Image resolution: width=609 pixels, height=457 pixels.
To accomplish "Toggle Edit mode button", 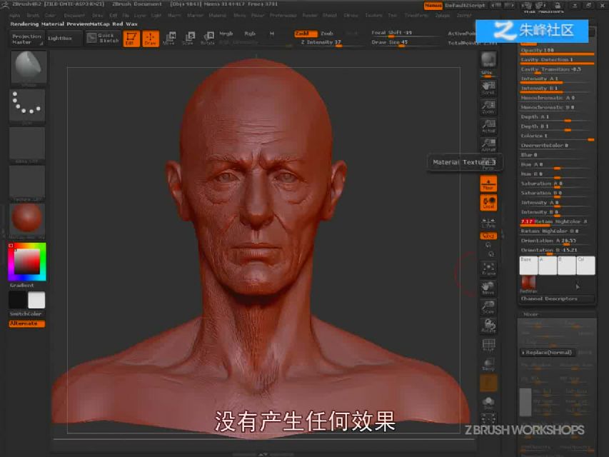I will coord(131,39).
